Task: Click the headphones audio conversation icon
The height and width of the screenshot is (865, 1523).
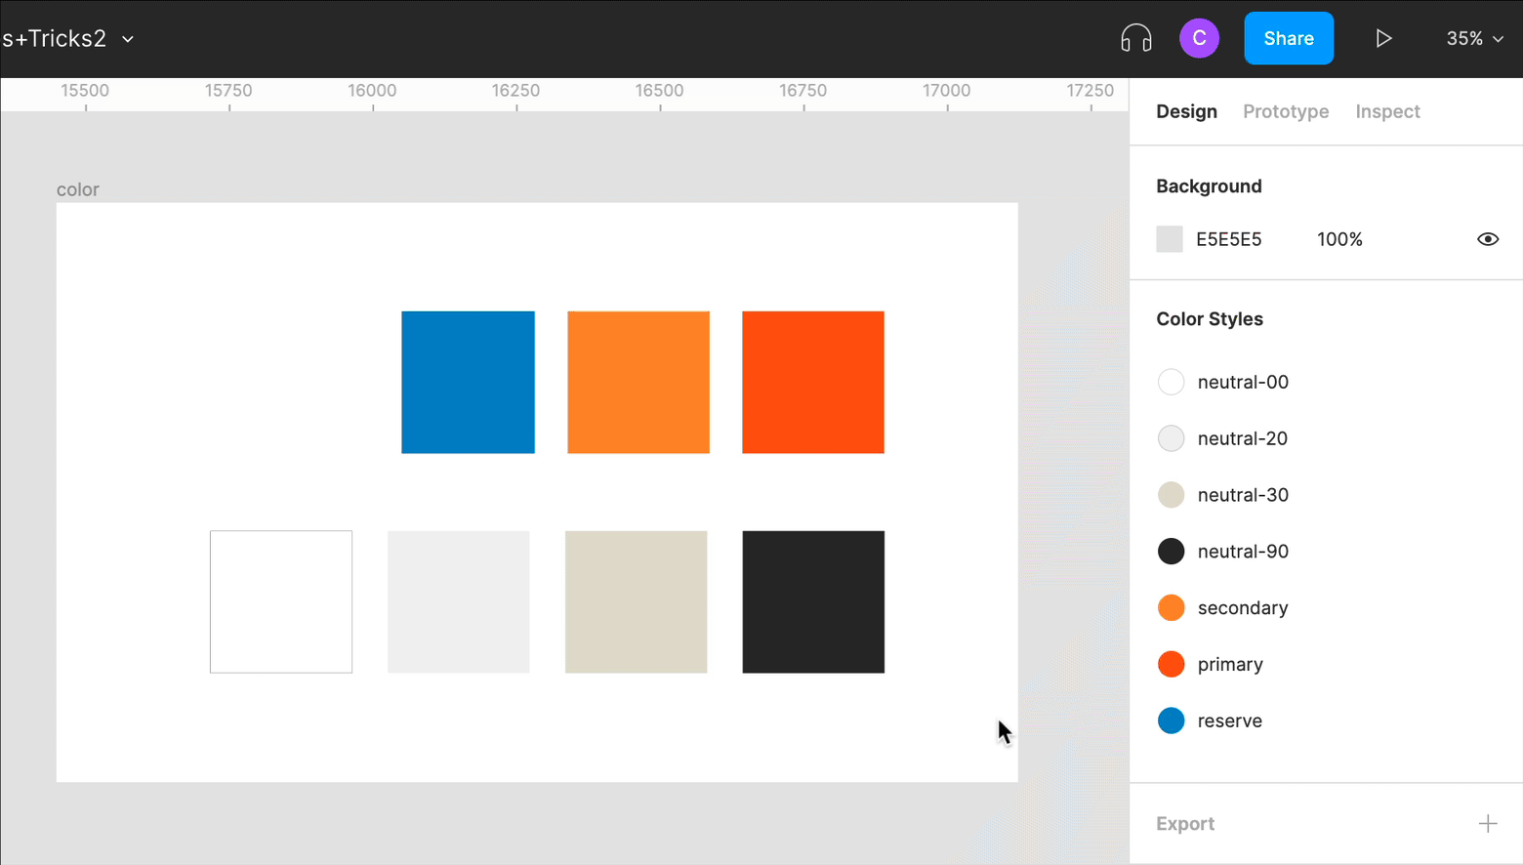Action: [1135, 39]
